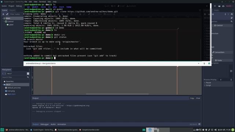Viewport: 235px width, 132px height.
Task: Click the play scene clapper icon
Action: 219,6
